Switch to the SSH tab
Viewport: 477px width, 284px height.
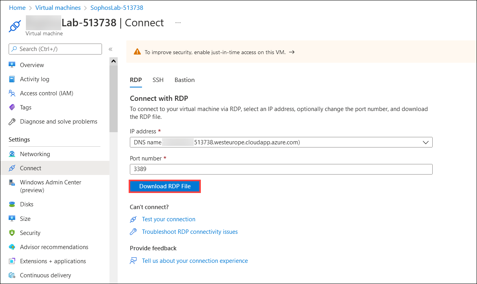158,80
